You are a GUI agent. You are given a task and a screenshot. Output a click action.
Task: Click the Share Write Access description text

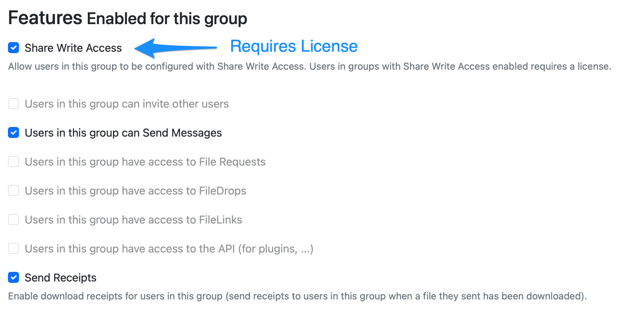coord(308,66)
